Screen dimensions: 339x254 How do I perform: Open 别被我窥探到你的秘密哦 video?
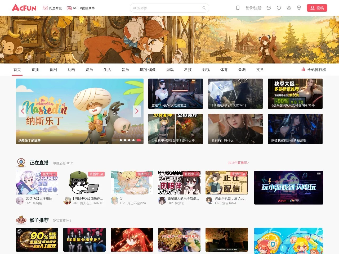tap(295, 129)
